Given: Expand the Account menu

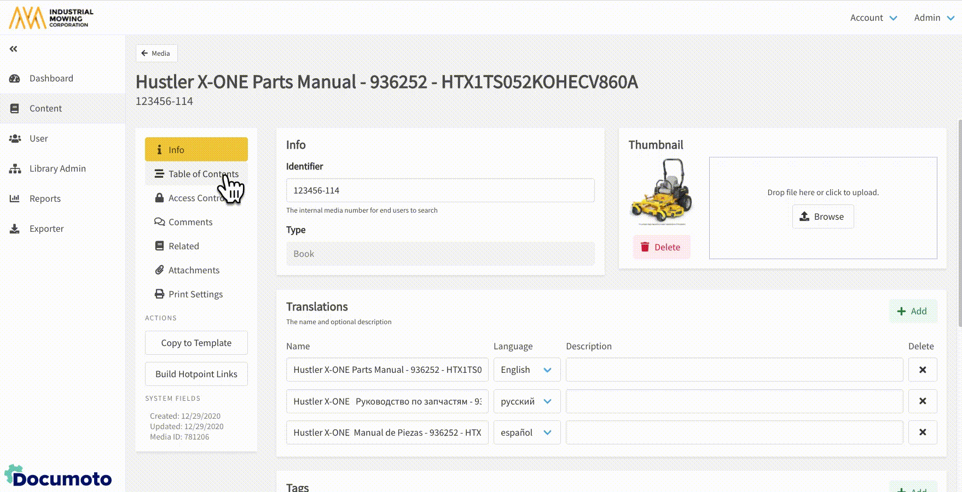Looking at the screenshot, I should (873, 17).
